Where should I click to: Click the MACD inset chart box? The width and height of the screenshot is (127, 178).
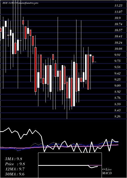pyautogui.click(x=70, y=165)
